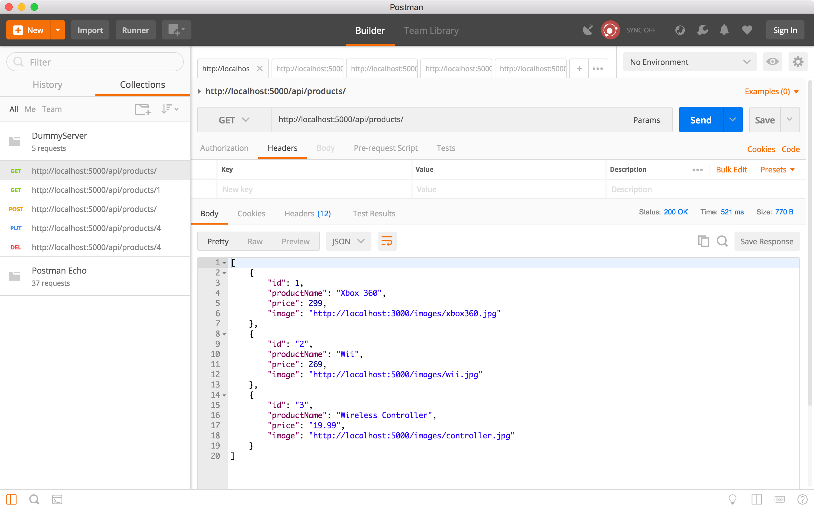The image size is (814, 509).
Task: Open headers column options ellipsis
Action: 697,170
